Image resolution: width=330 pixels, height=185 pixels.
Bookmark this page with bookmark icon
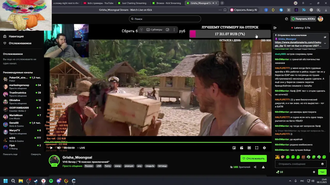point(225,10)
